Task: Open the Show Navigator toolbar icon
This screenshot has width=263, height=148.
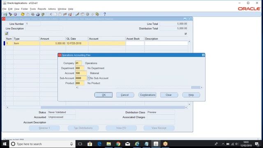Action: [15, 14]
